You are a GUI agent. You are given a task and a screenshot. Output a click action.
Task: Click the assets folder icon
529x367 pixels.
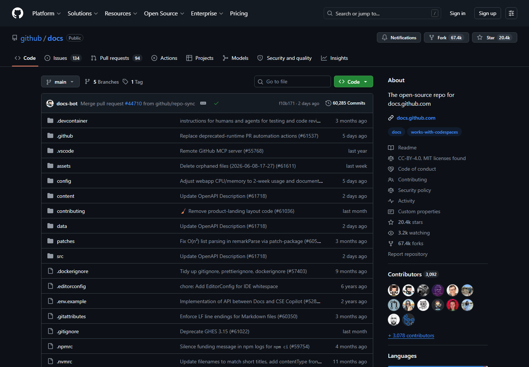pos(50,166)
